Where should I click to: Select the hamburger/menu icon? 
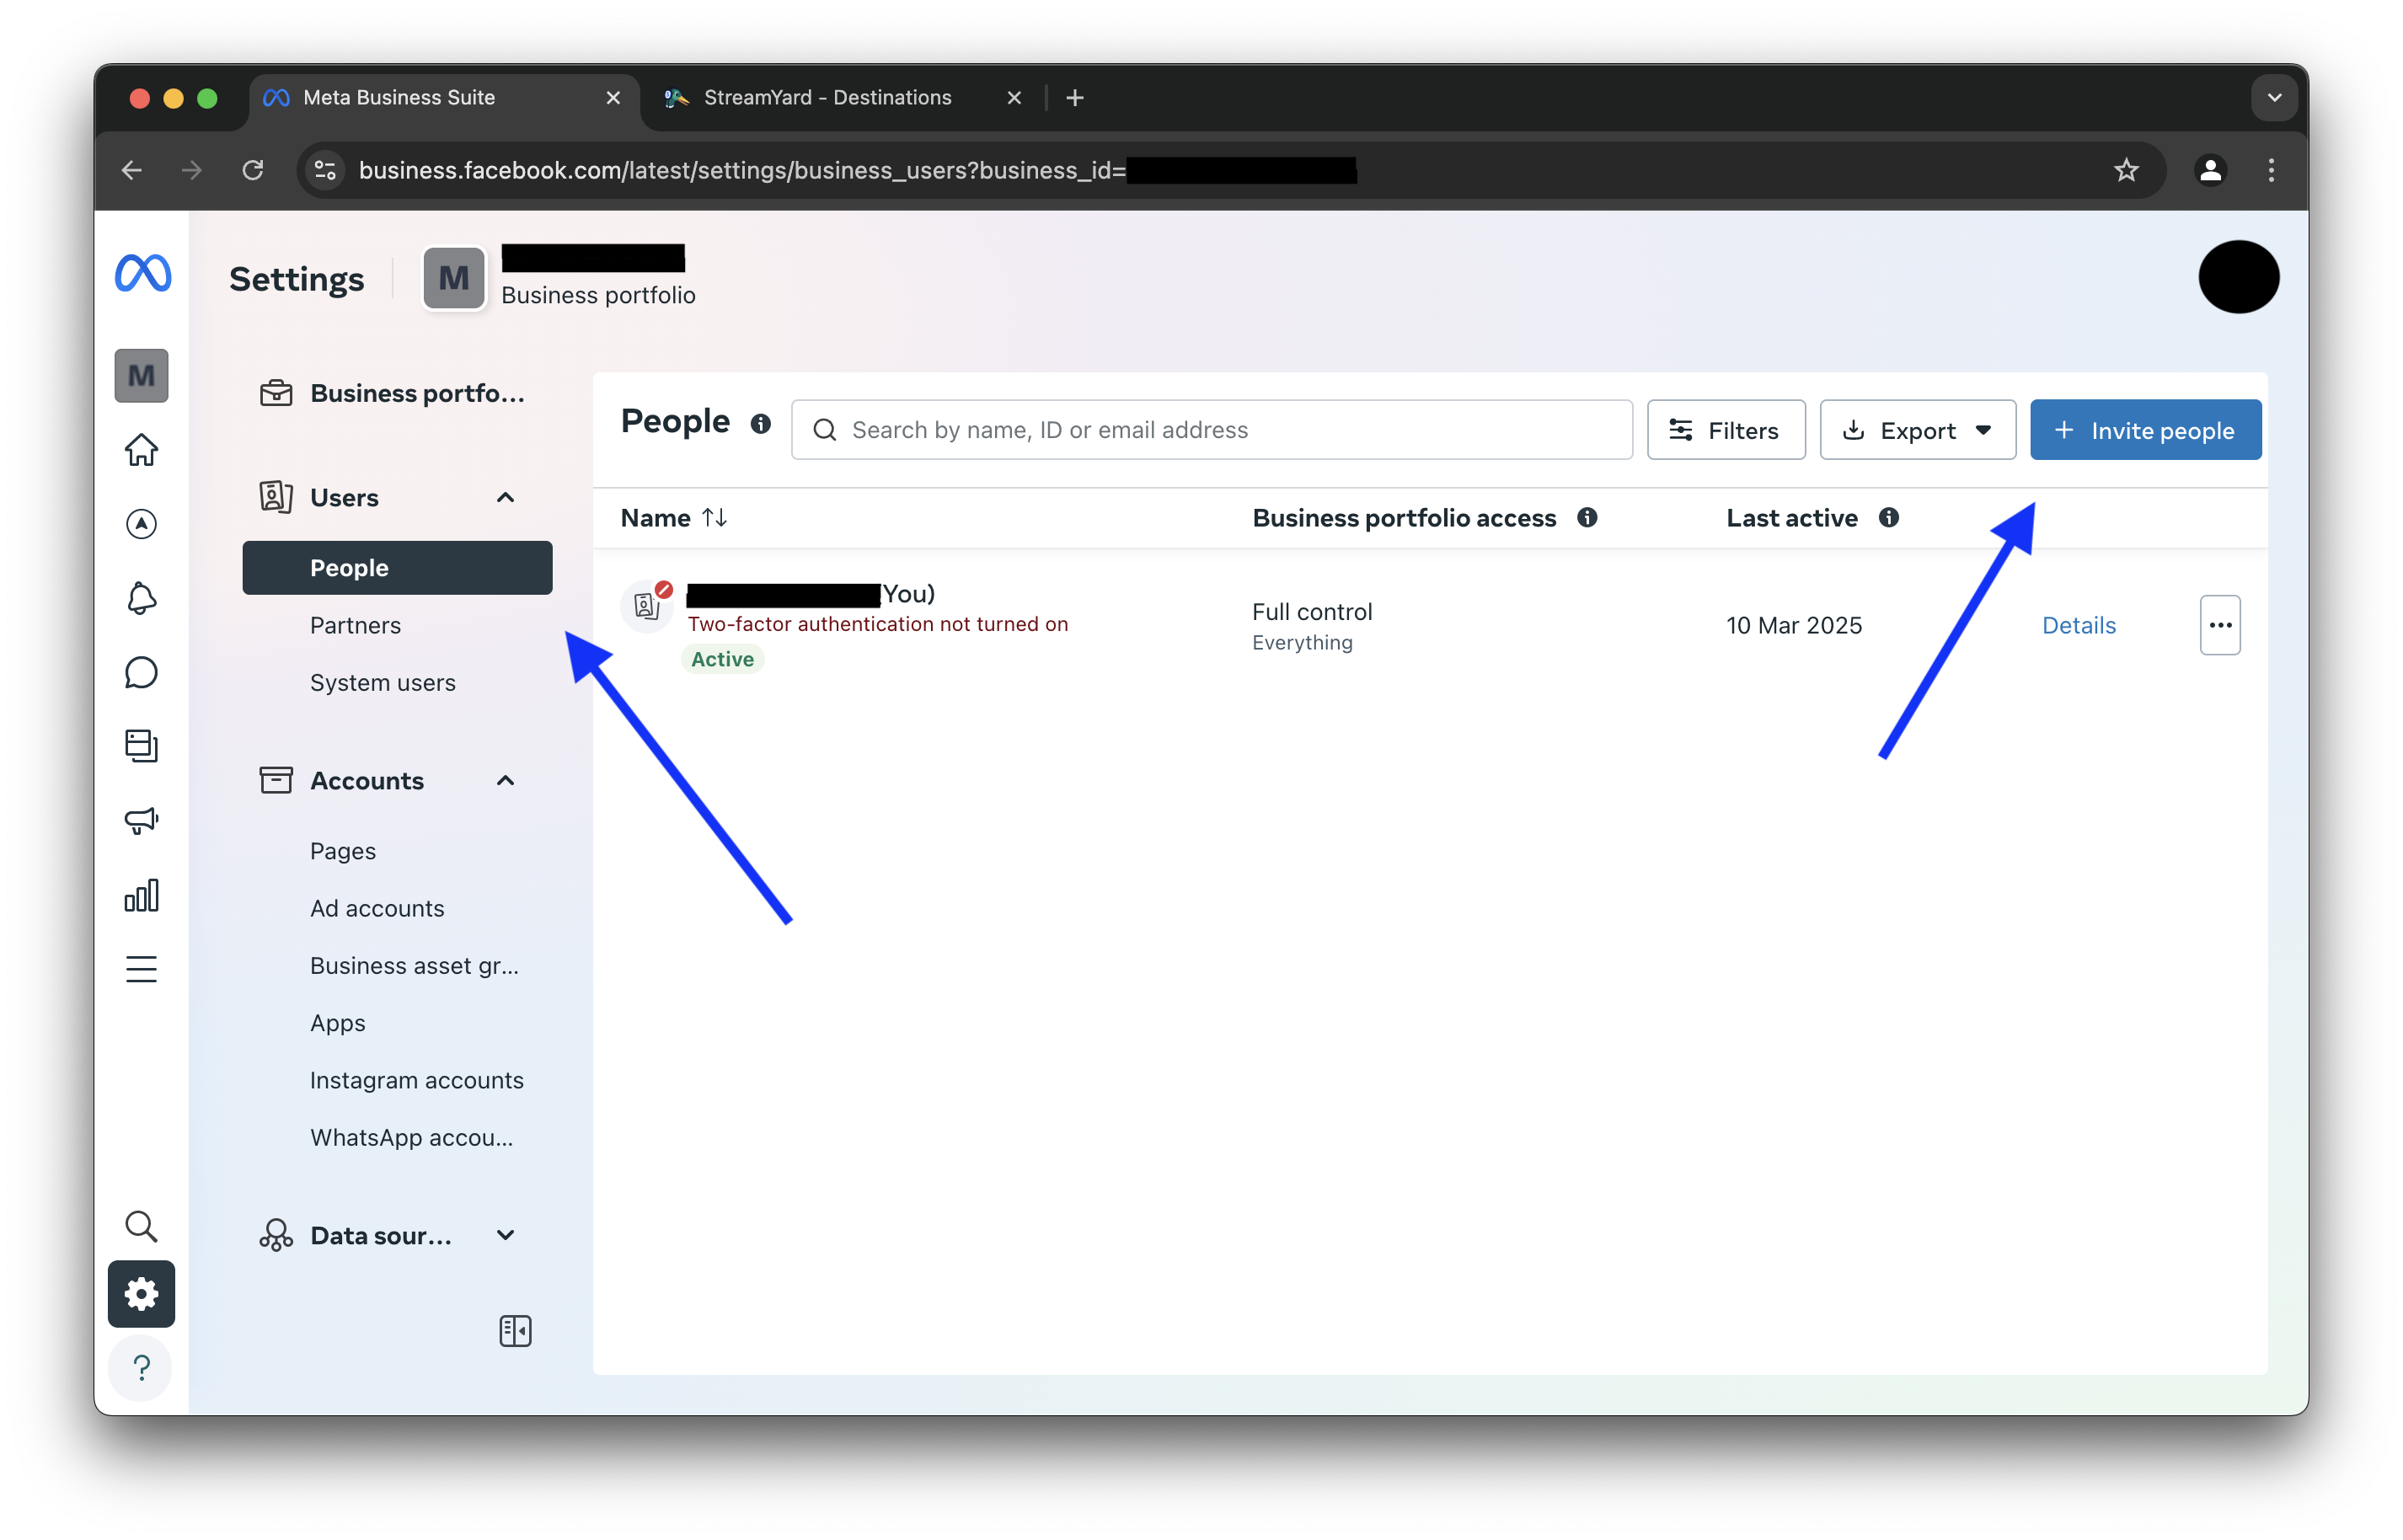[x=140, y=969]
